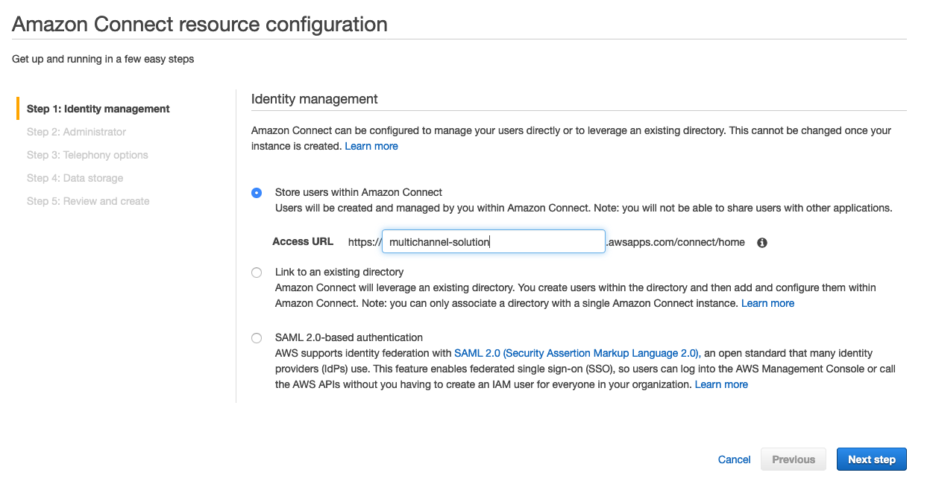Image resolution: width=930 pixels, height=496 pixels.
Task: Click the Next step button
Action: coord(872,460)
